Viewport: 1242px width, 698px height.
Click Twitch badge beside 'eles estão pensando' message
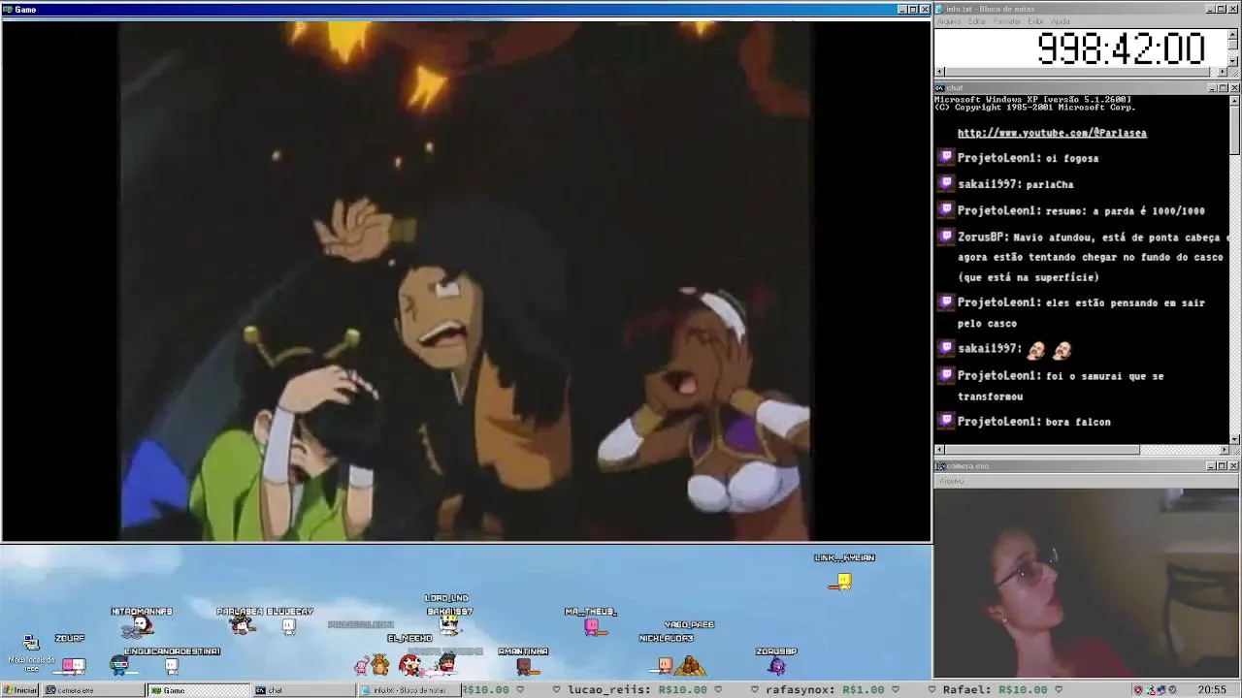click(x=946, y=301)
